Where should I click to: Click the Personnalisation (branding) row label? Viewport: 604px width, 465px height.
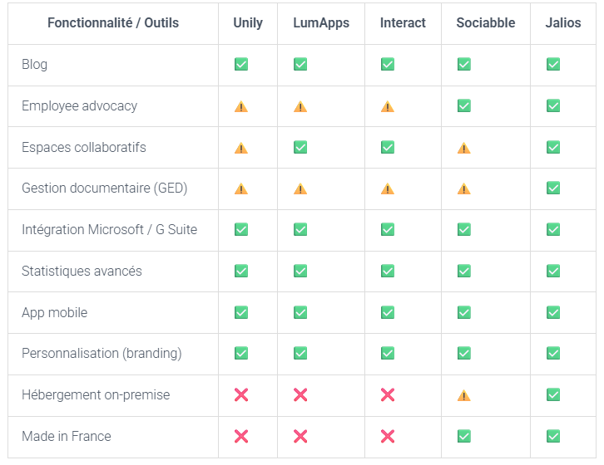coord(101,354)
